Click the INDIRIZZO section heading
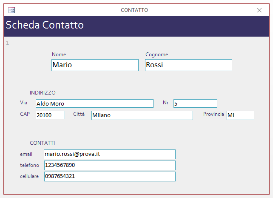The image size is (273, 198). click(43, 93)
